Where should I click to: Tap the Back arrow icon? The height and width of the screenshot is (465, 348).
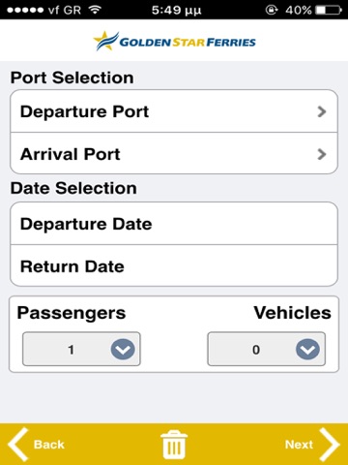click(x=18, y=445)
